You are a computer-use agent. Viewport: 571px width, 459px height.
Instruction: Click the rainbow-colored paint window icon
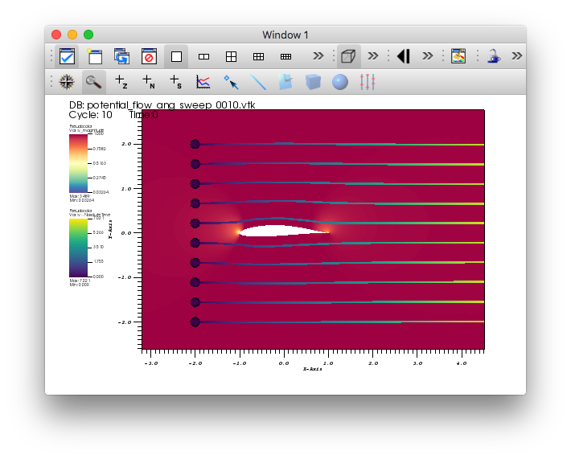458,56
